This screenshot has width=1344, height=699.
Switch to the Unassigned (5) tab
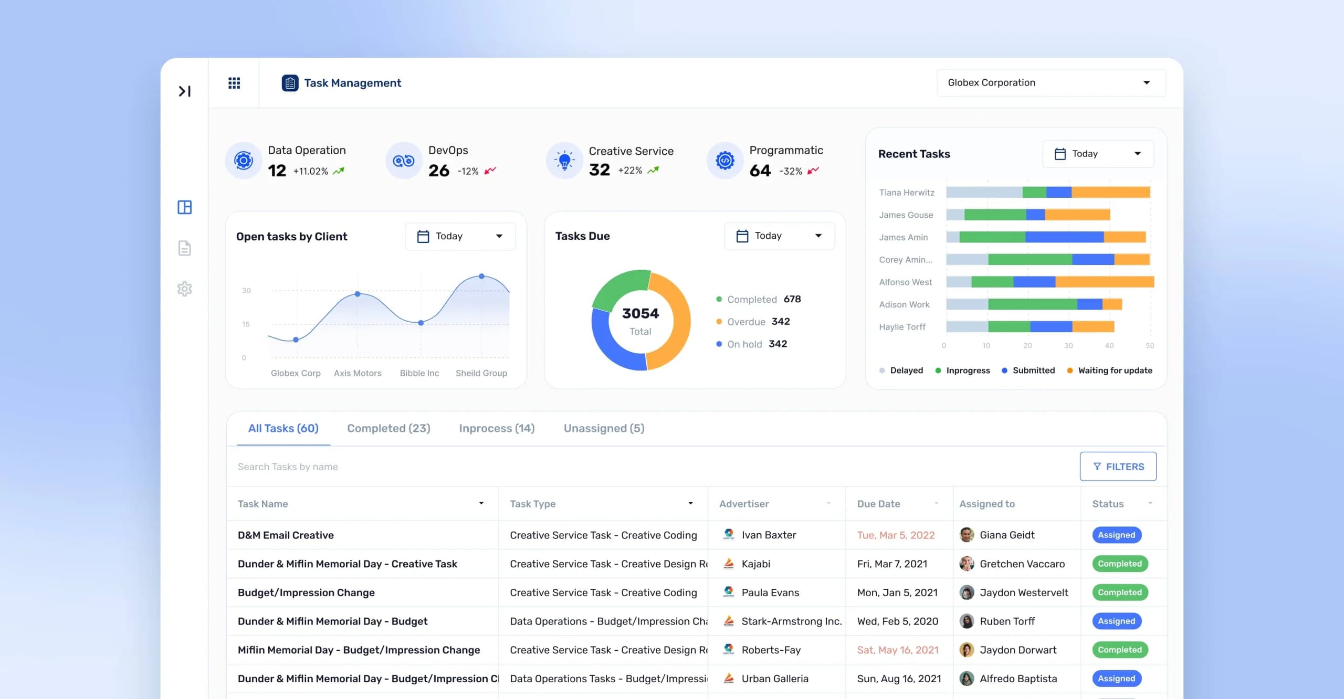coord(604,429)
